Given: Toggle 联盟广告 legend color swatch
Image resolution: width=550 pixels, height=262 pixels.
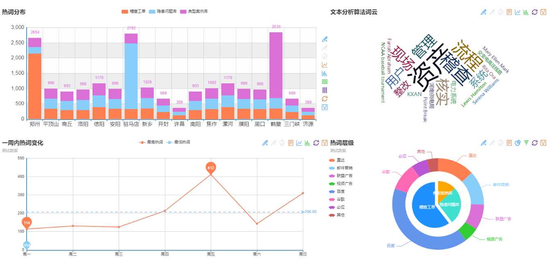Looking at the screenshot, I should pyautogui.click(x=331, y=176).
